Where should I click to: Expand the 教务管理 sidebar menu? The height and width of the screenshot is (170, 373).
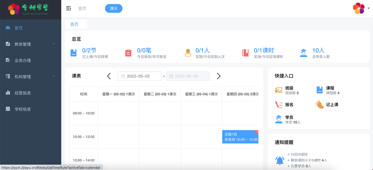31,44
